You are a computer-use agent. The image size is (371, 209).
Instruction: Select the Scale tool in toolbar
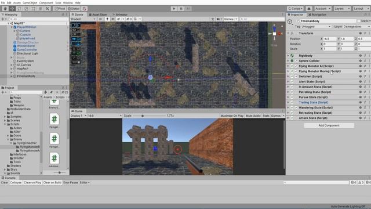pos(26,9)
